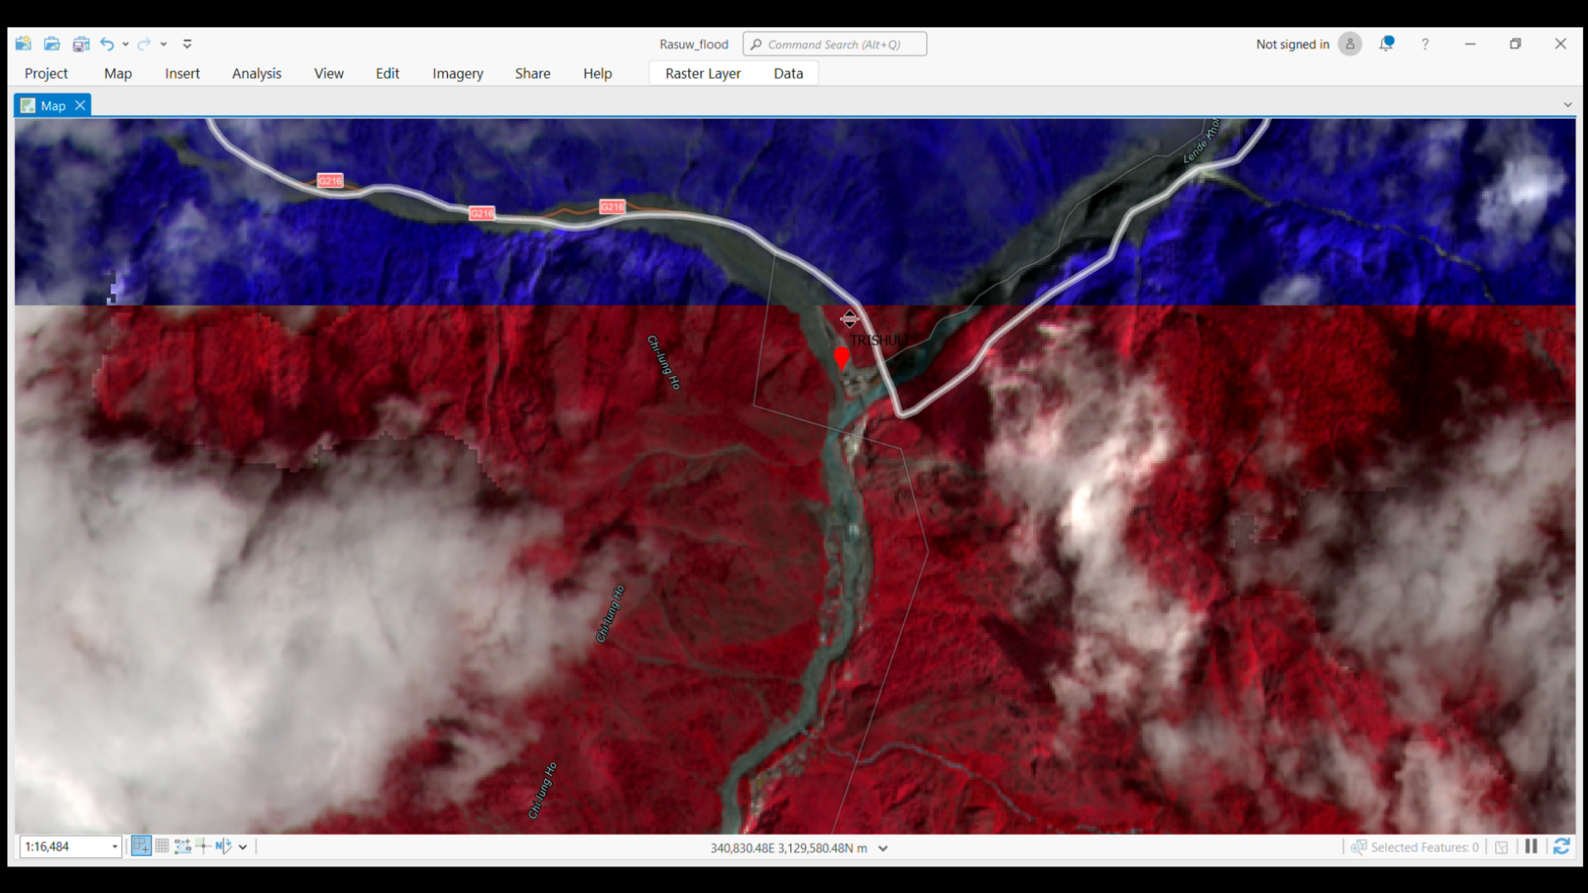Switch to the Raster Layer contextual tab
The image size is (1588, 893).
pyautogui.click(x=702, y=73)
